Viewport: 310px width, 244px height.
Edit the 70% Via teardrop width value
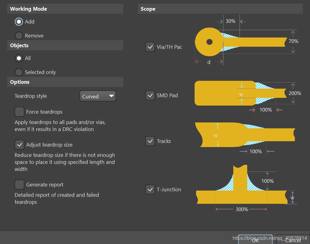[293, 41]
